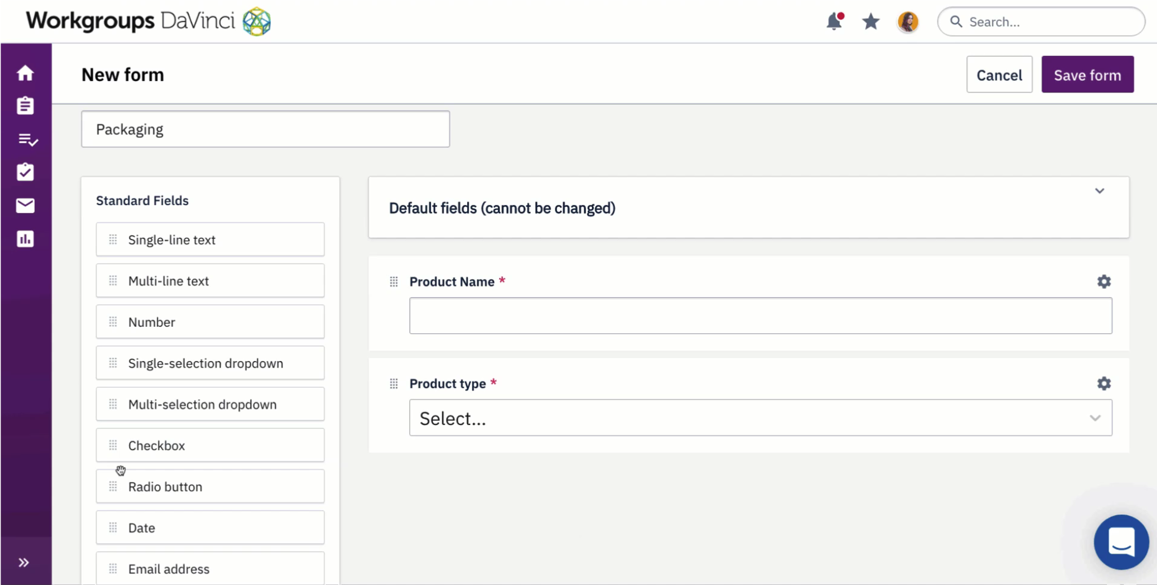The image size is (1157, 585).
Task: Select the Radio button field item
Action: [210, 486]
